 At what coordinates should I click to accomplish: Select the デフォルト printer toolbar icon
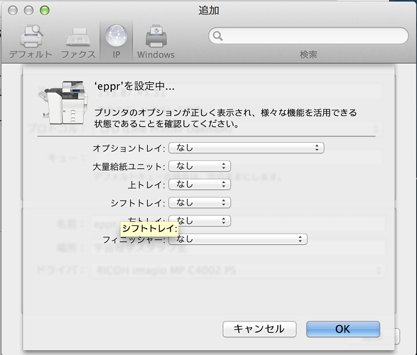pos(30,42)
